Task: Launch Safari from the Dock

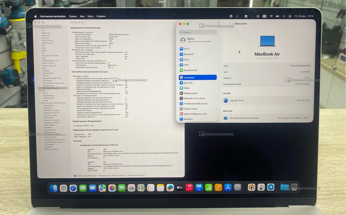Action: point(73,188)
